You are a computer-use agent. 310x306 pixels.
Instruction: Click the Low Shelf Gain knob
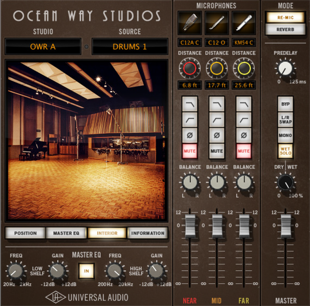click(x=58, y=271)
